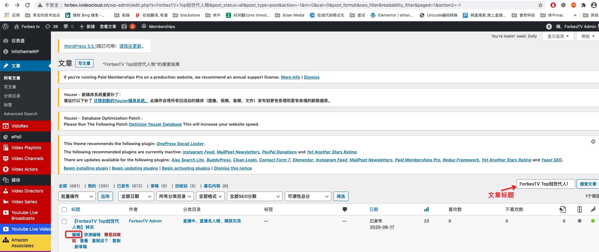The width and height of the screenshot is (599, 252).
Task: Open comments bubble icon in admin bar
Action: pos(66,26)
